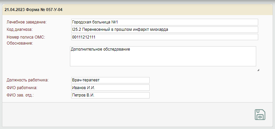Screen dimensions: 275x129
Task: Focus the ФИО зав. отд. field with Петров В.И.
Action: coord(110,95)
